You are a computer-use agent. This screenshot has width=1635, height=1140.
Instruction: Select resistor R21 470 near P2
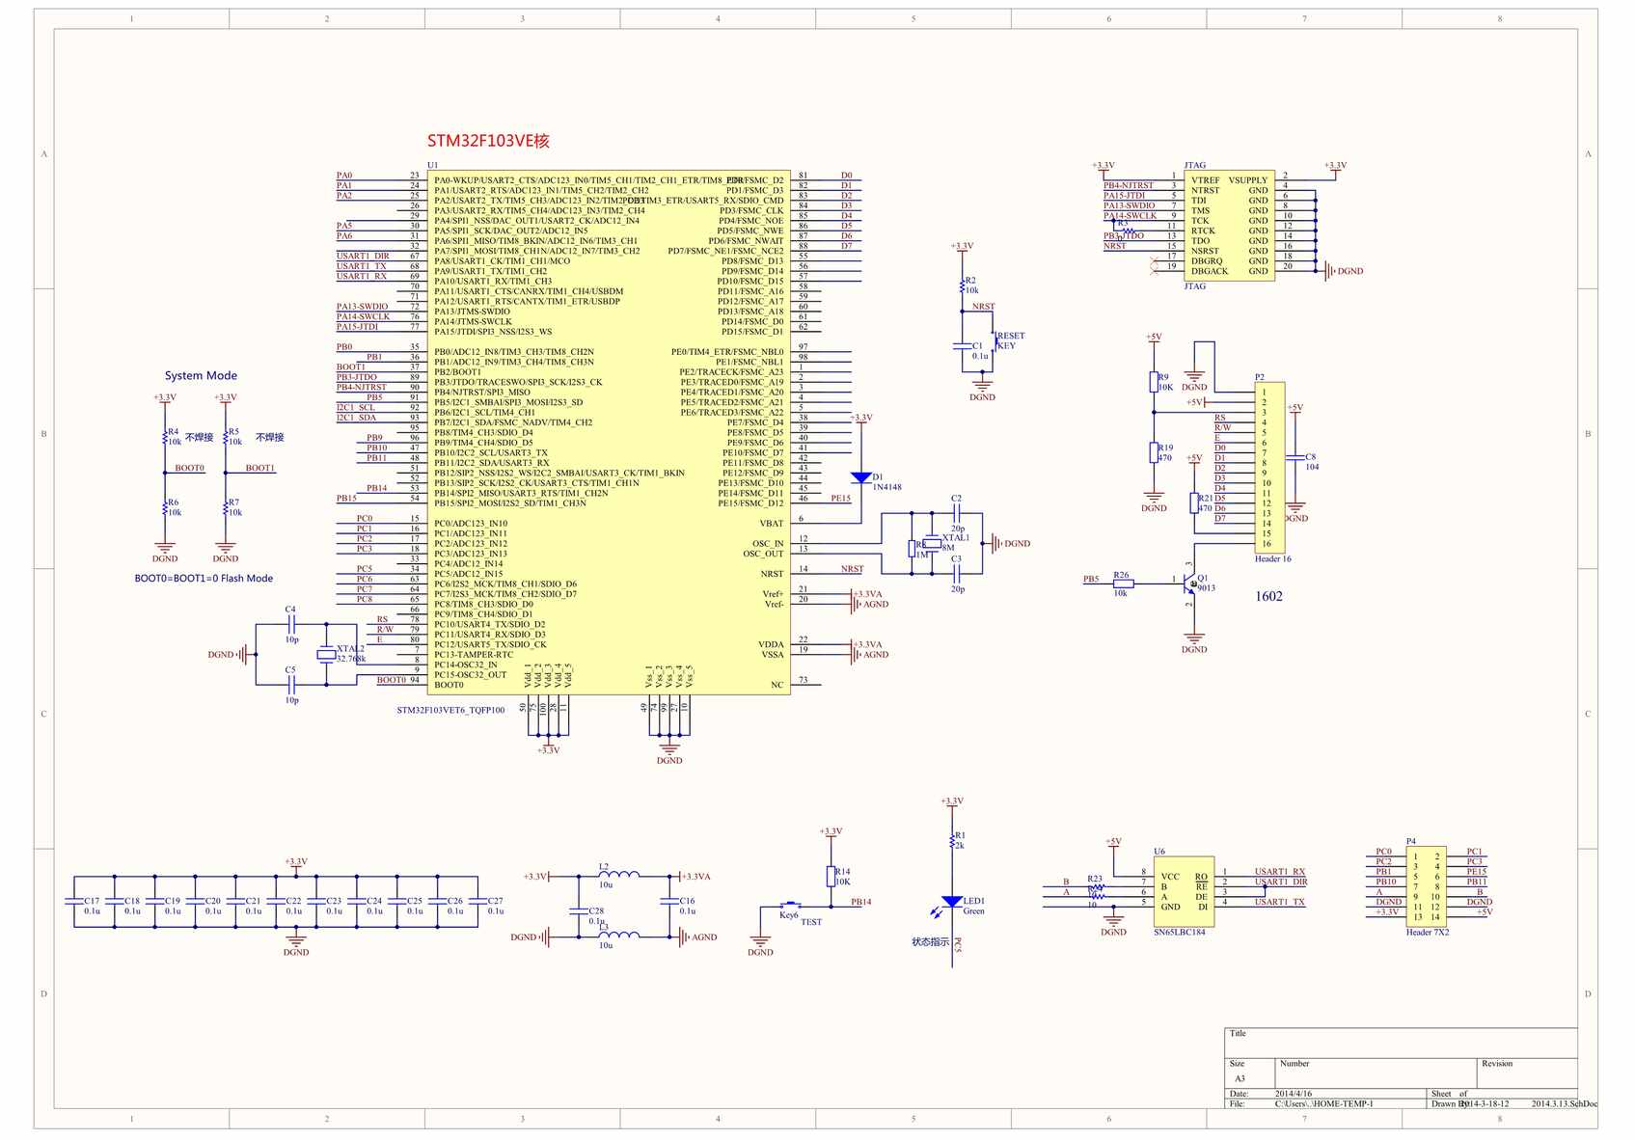1194,502
